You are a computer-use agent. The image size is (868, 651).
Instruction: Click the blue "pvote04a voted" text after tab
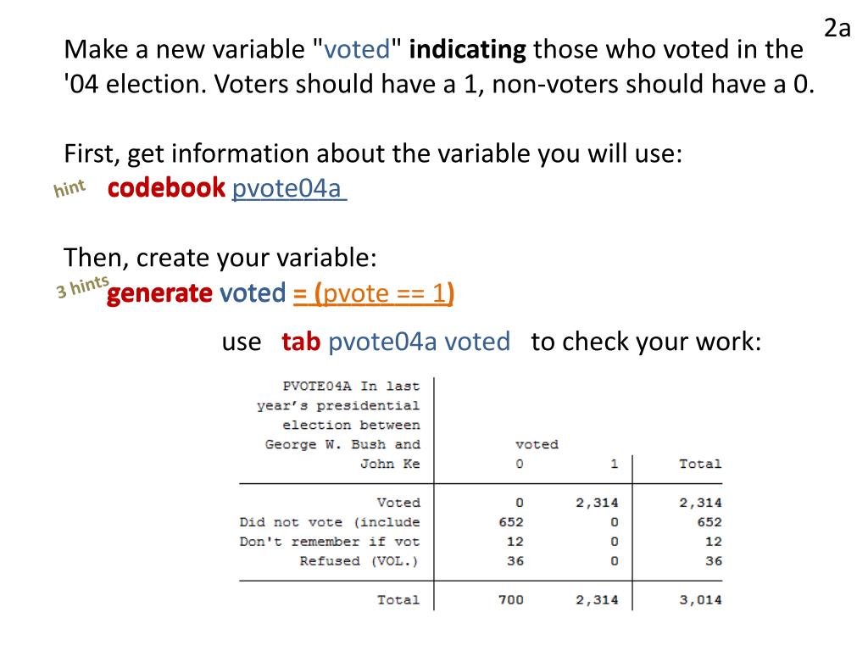[x=419, y=342]
